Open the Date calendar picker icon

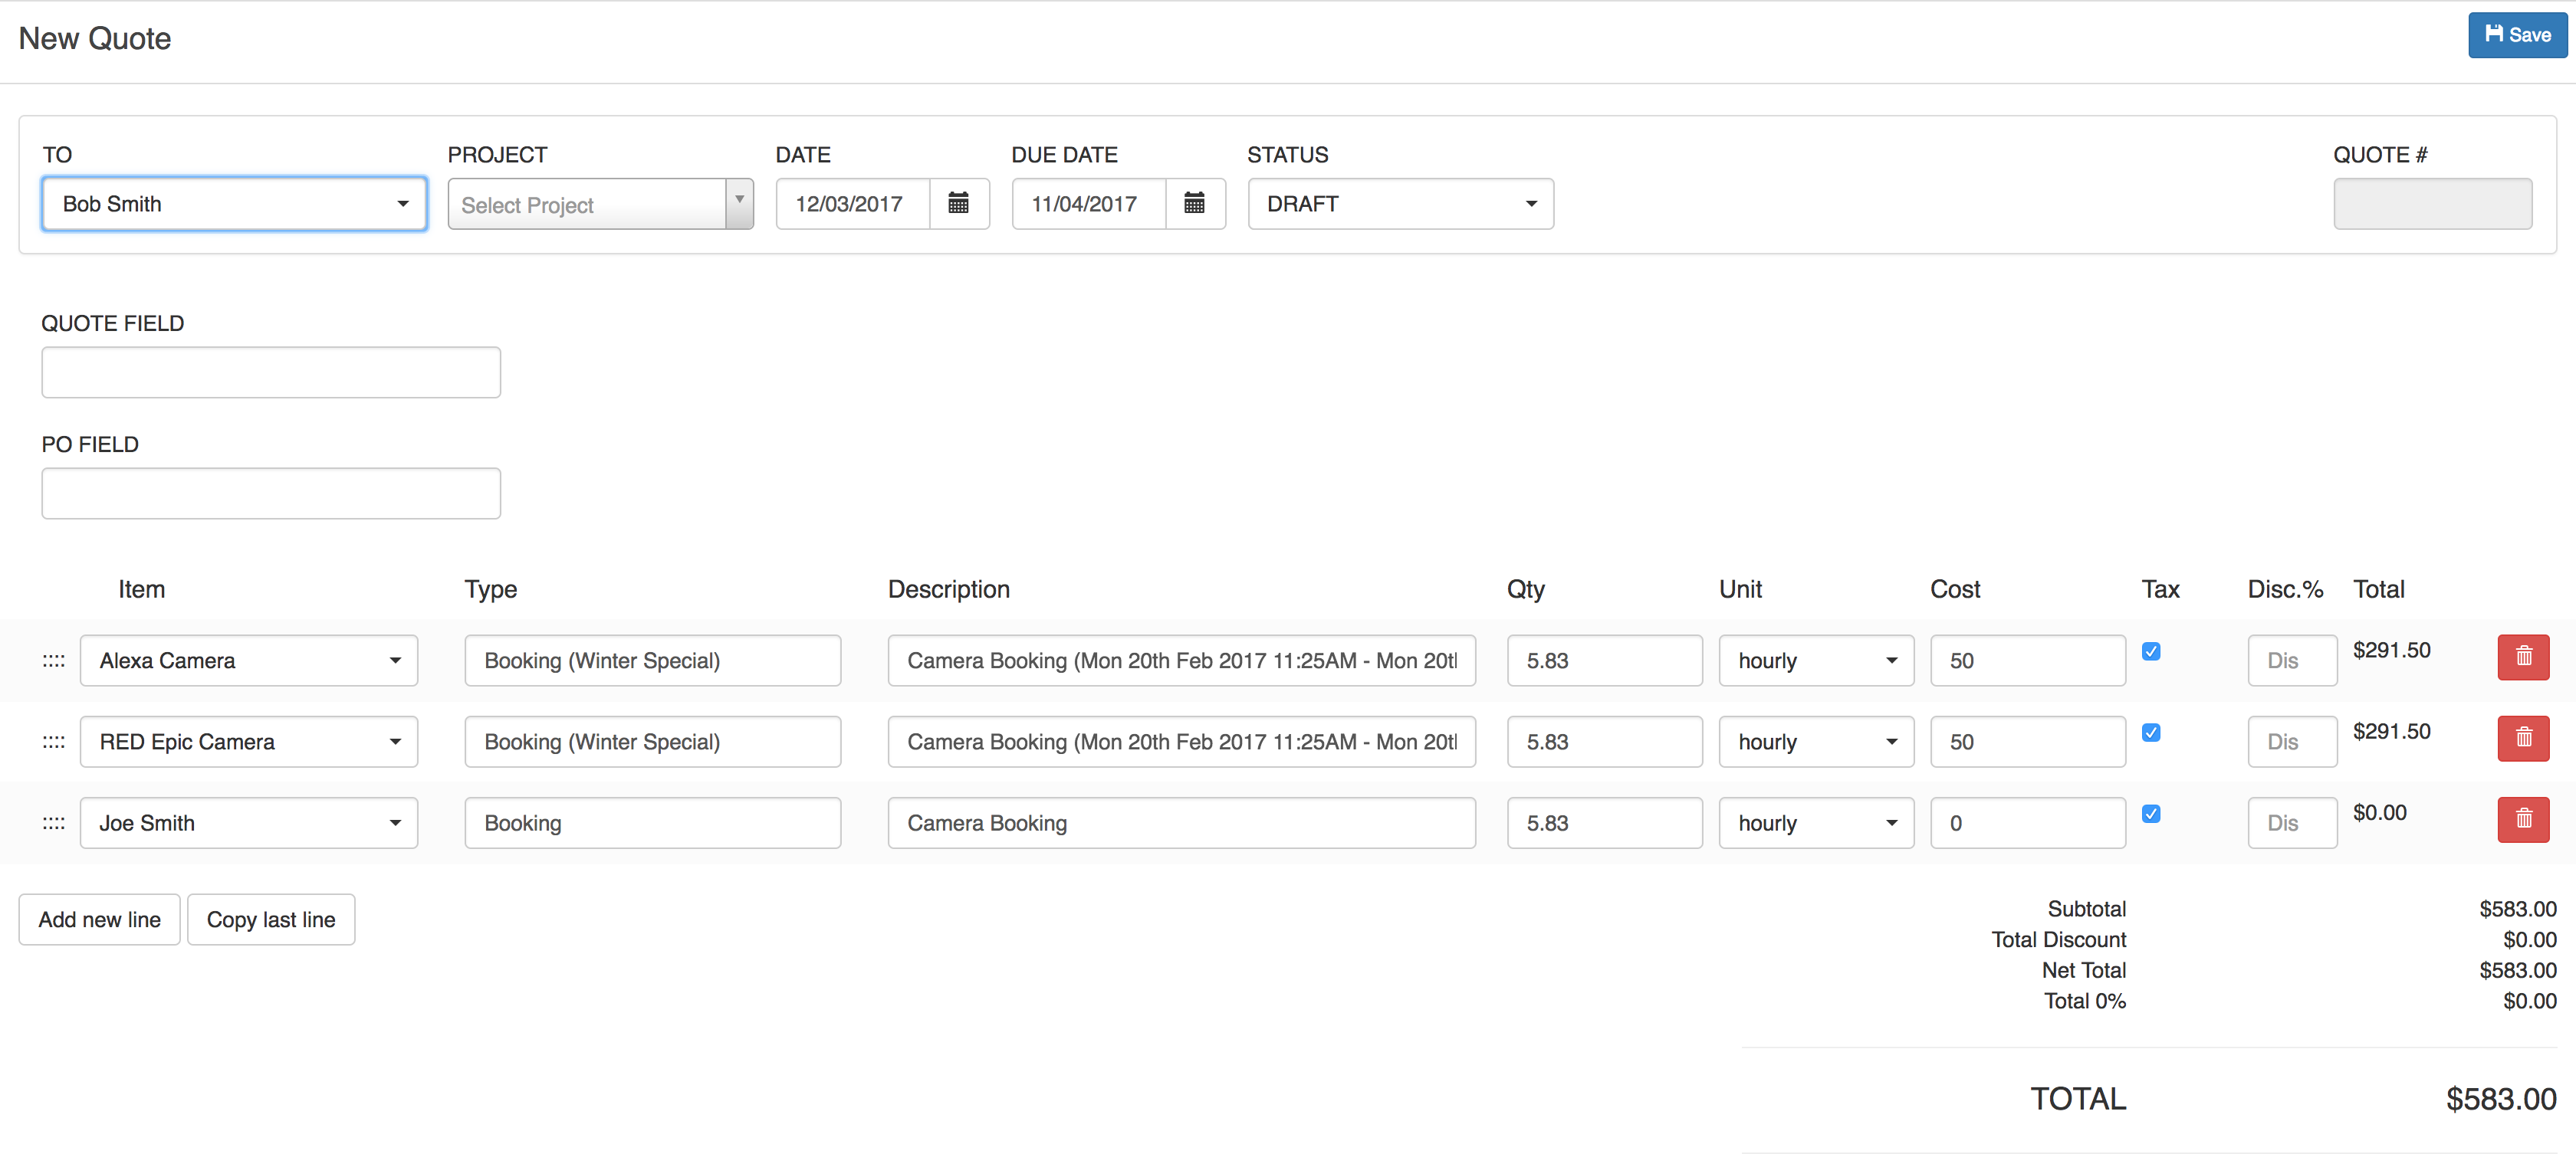pyautogui.click(x=958, y=204)
